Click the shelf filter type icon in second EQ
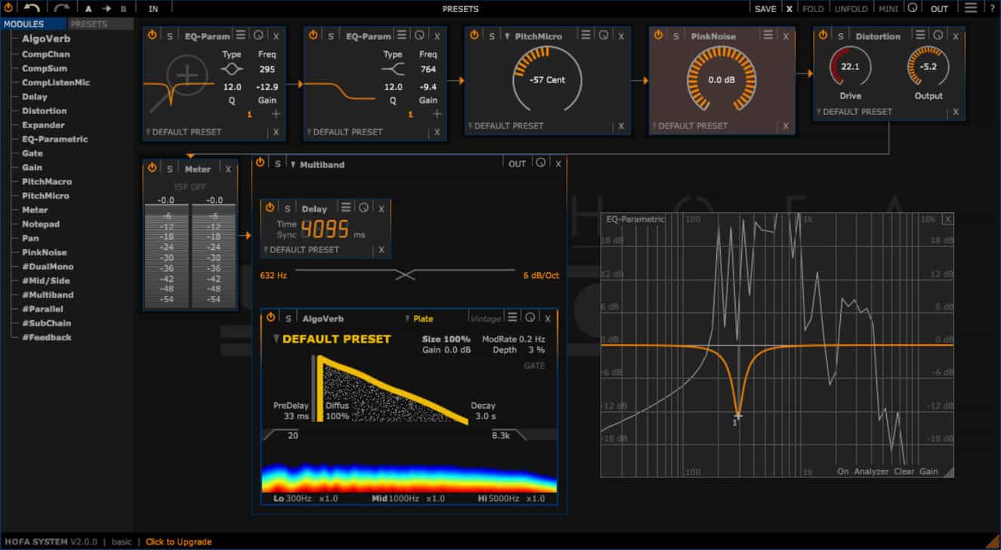This screenshot has height=550, width=1001. point(392,69)
